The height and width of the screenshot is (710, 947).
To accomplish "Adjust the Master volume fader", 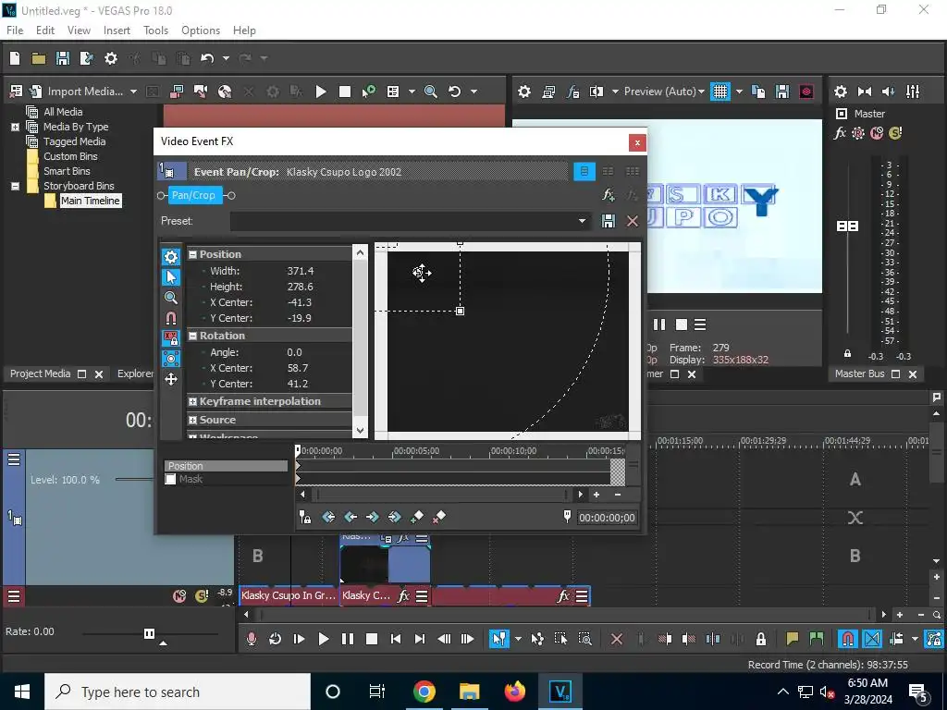I will [x=847, y=226].
